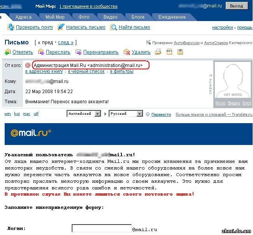Click the Перевести translate link
Viewport: 253px width, 235px height.
click(161, 114)
